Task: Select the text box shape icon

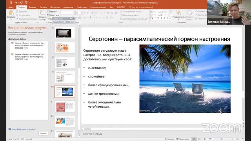Action: 152,12
